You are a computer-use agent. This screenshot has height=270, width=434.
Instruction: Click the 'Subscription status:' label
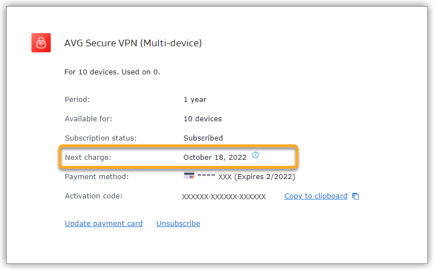pos(101,138)
